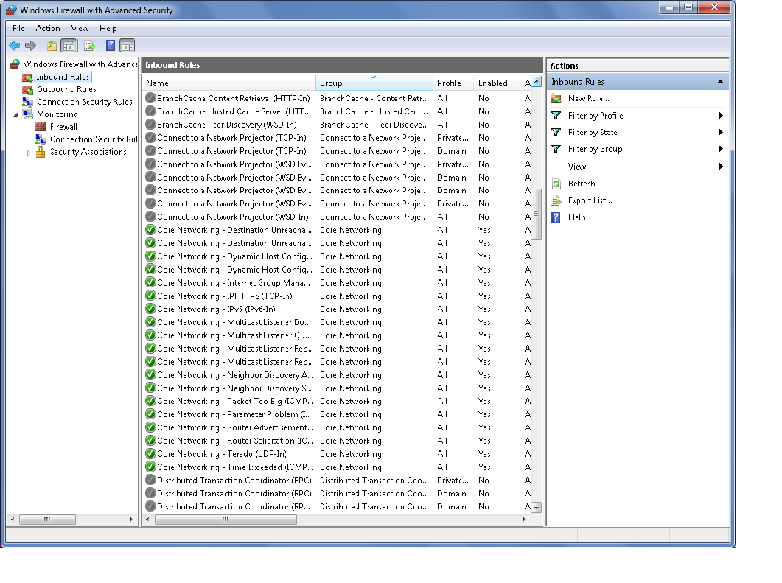Click the rules list horizontal scrollbar thumb
The width and height of the screenshot is (782, 583).
226,520
